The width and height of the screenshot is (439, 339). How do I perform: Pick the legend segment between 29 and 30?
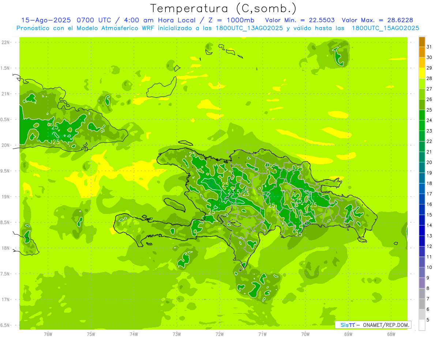tap(422, 63)
